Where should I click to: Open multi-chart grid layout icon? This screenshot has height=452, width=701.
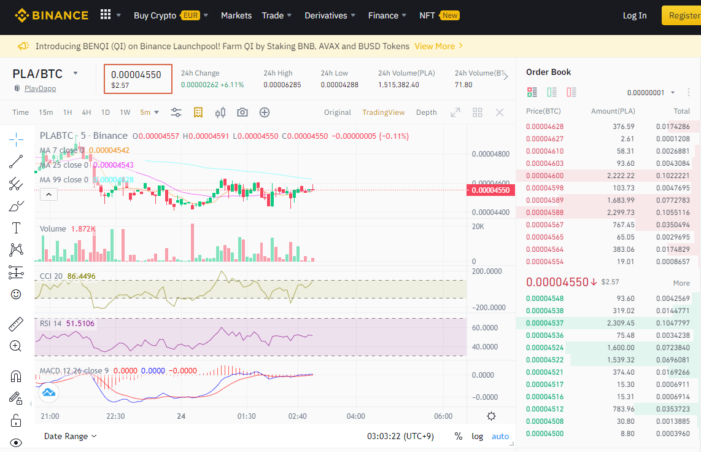[478, 112]
